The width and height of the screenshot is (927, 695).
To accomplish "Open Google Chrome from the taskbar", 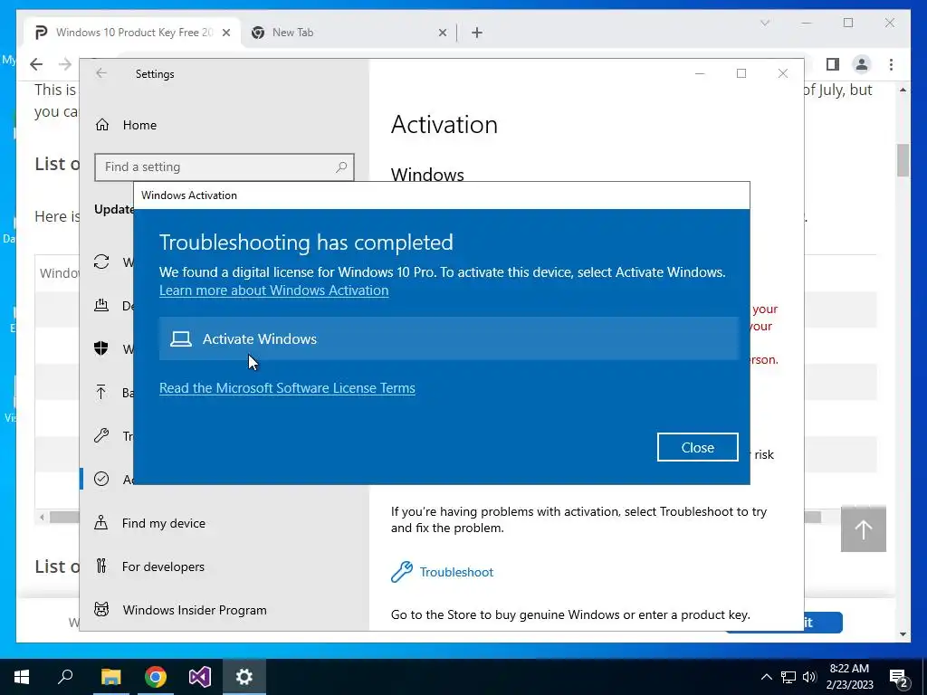I will click(x=156, y=677).
